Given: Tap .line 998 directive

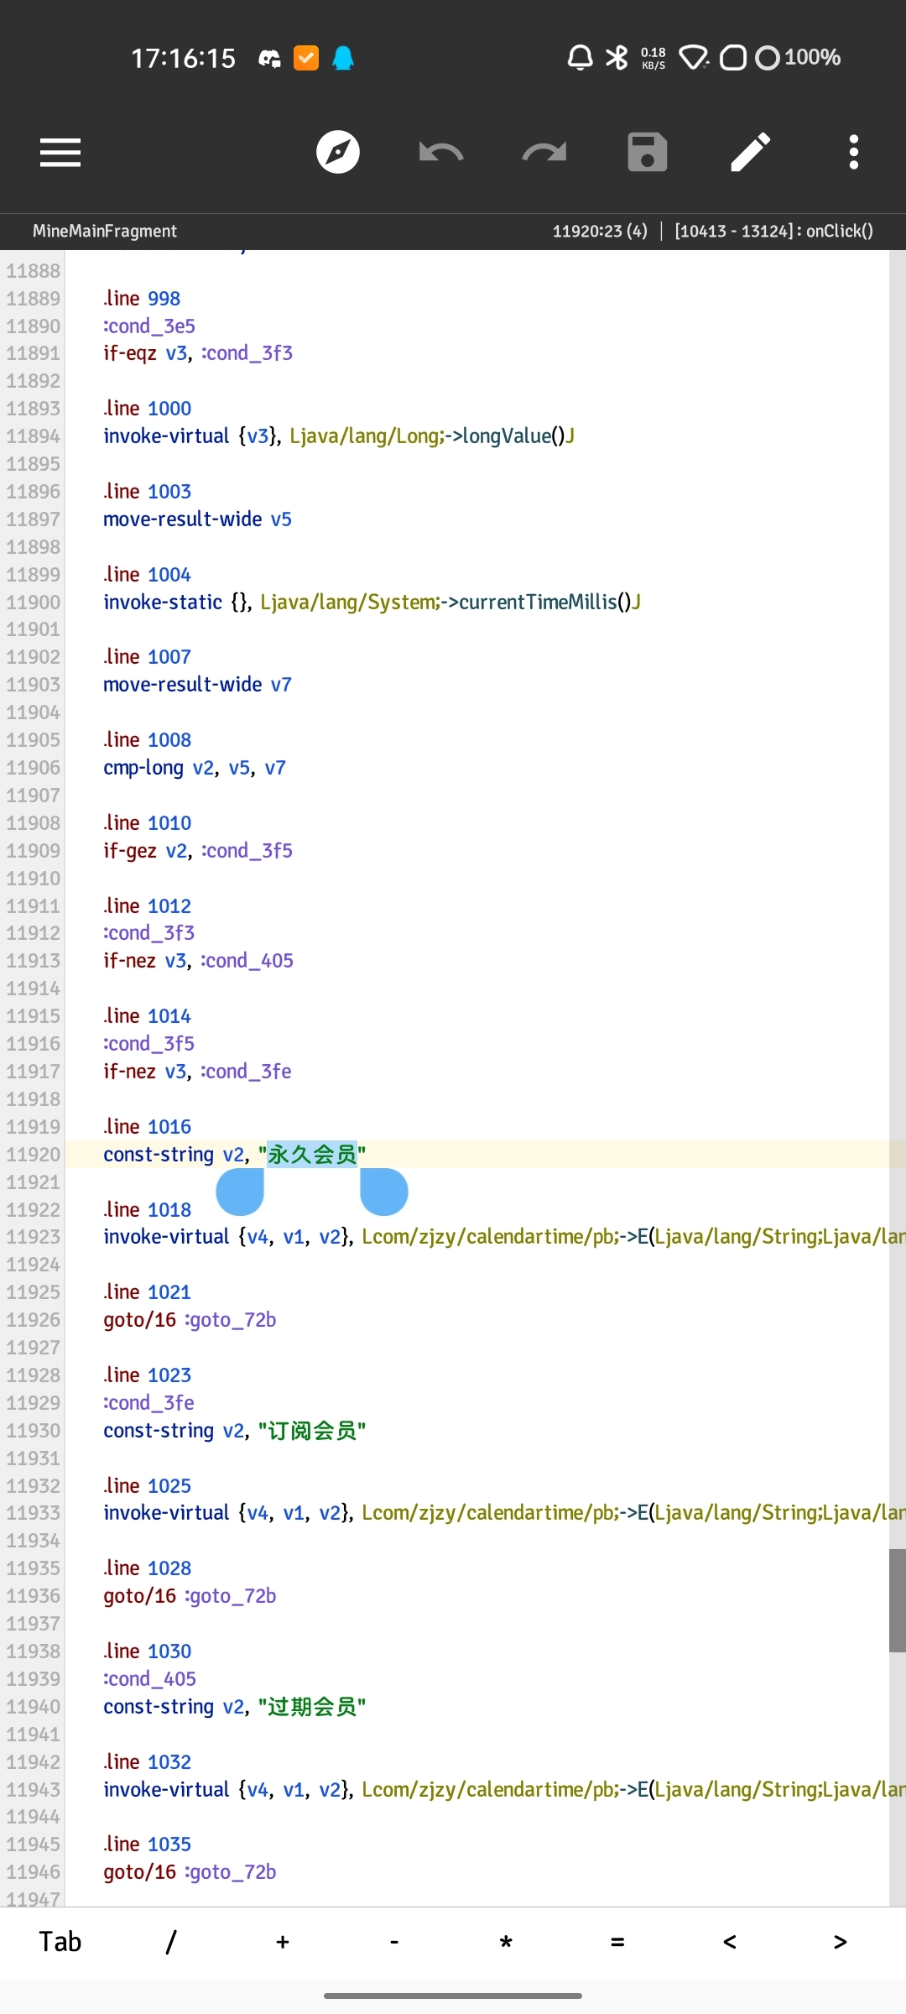Looking at the screenshot, I should coord(142,299).
